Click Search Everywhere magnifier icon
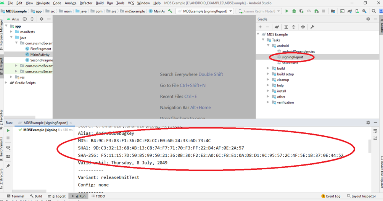This screenshot has height=201, width=383. pyautogui.click(x=374, y=11)
